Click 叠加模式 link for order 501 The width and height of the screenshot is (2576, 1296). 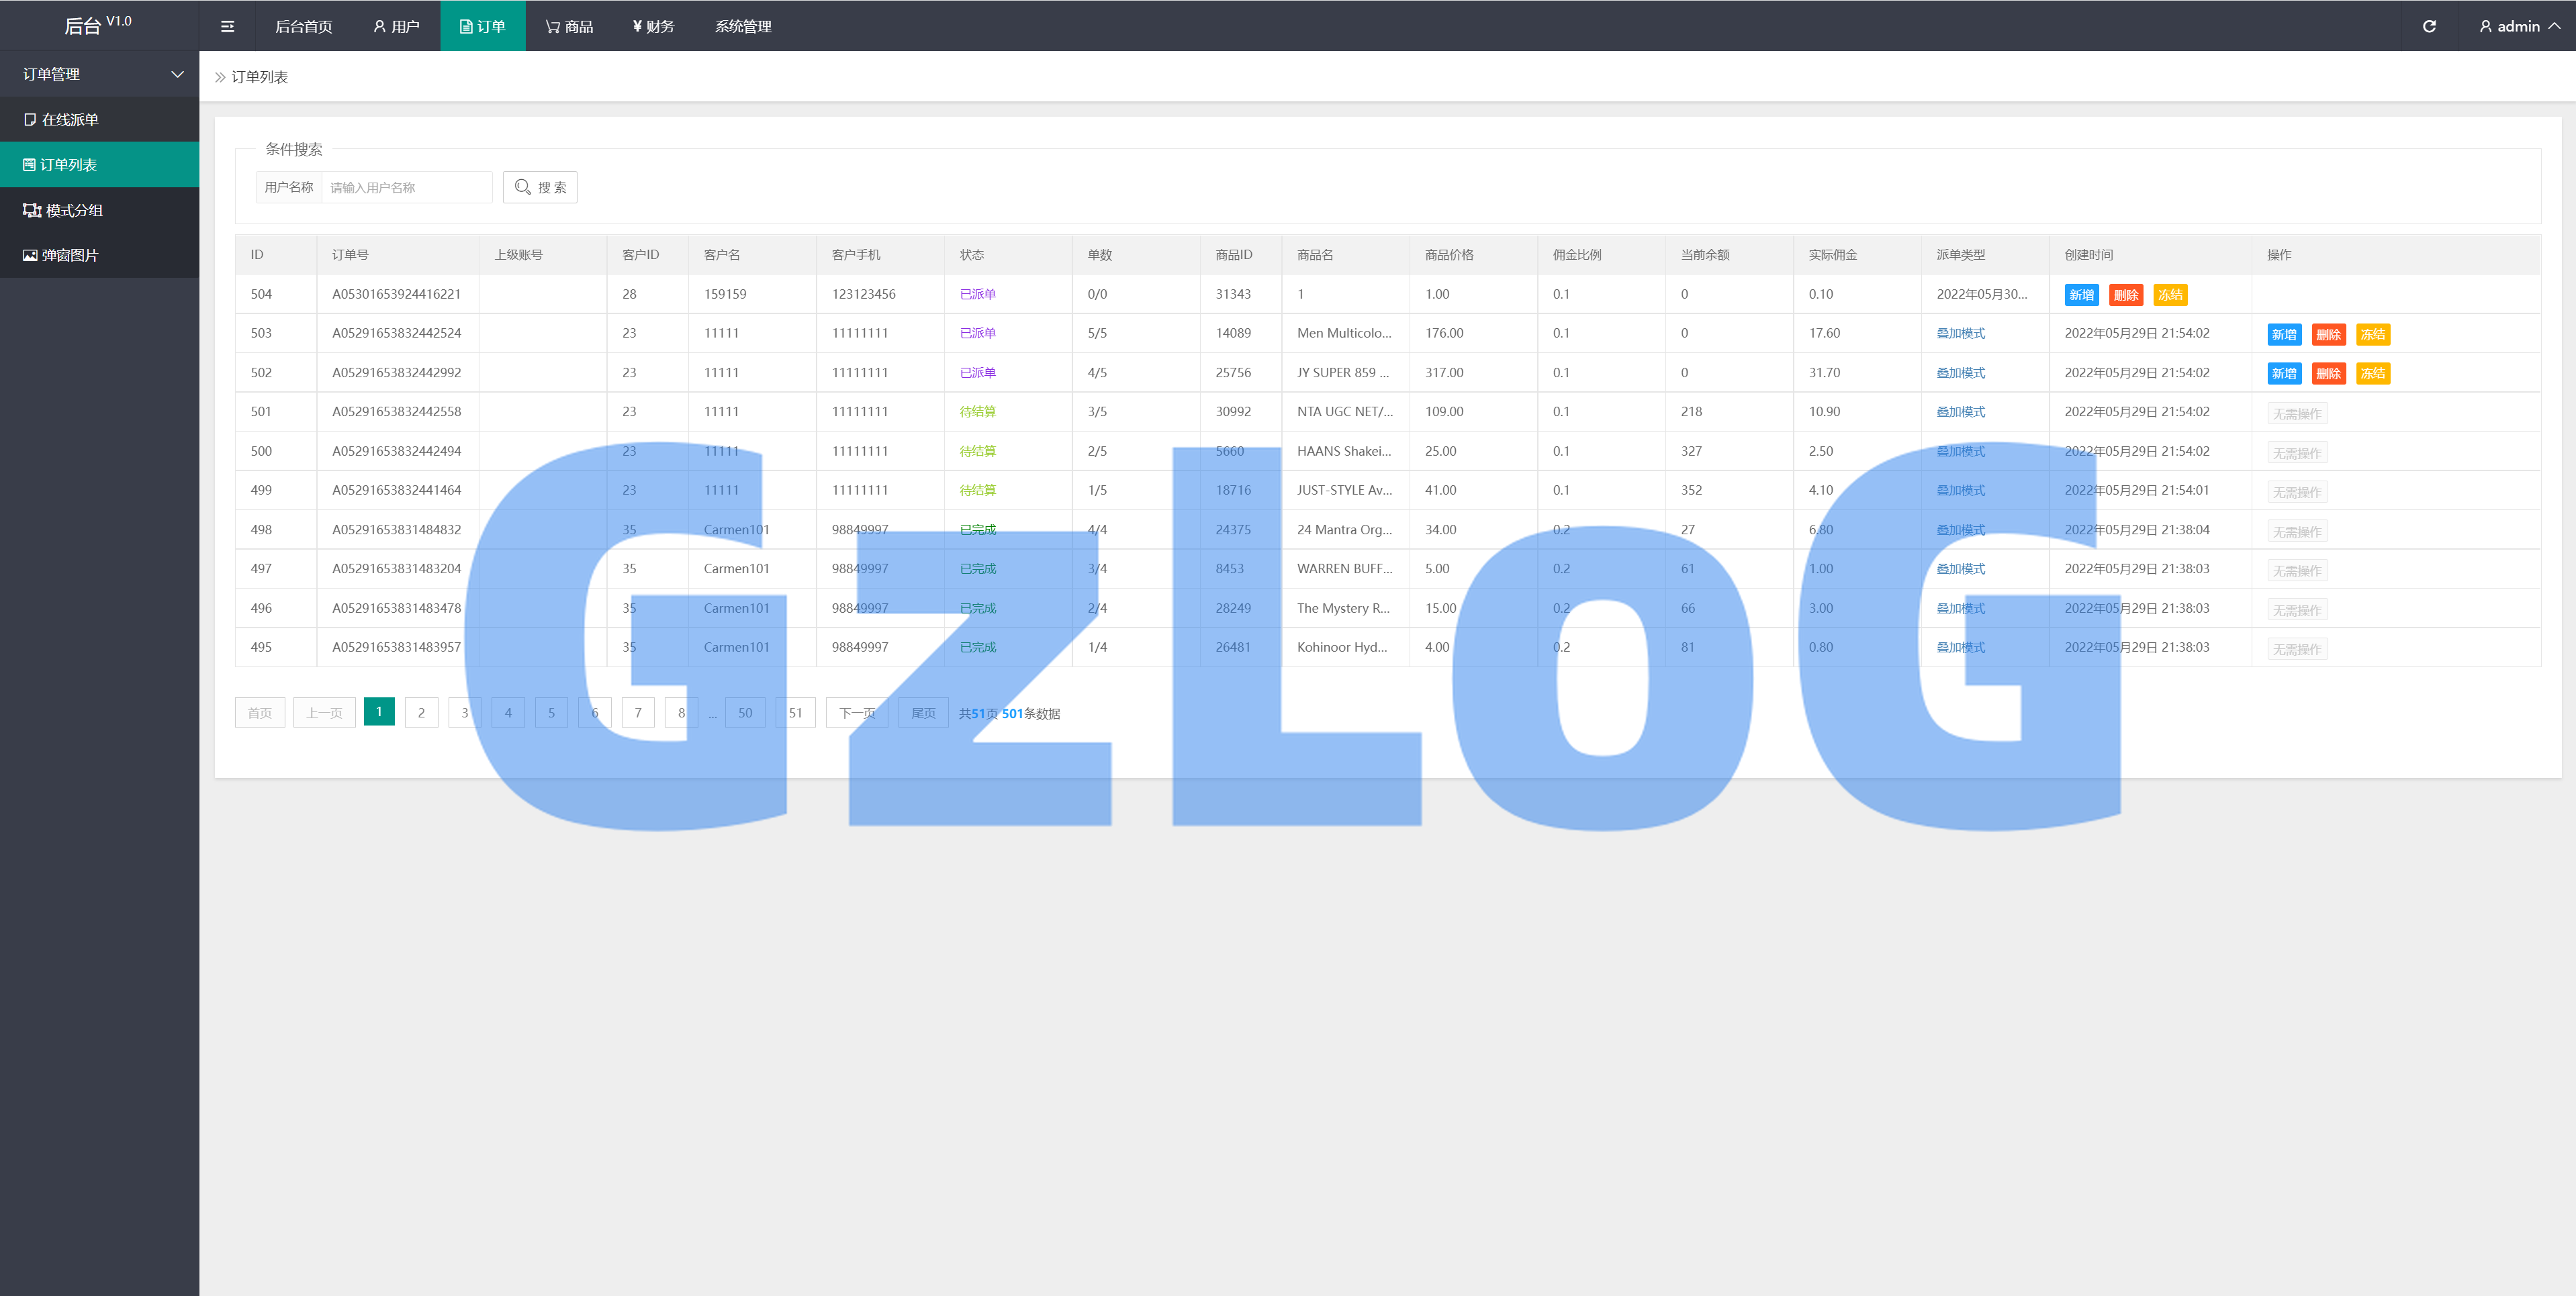pos(1960,411)
